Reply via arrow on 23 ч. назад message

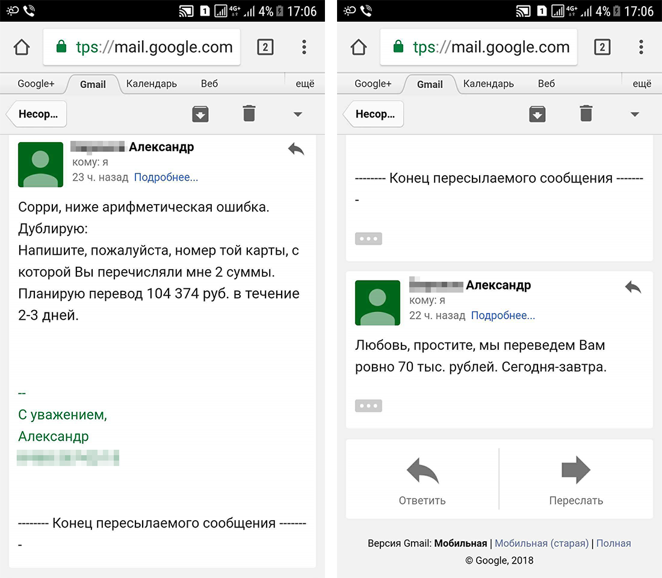[296, 149]
